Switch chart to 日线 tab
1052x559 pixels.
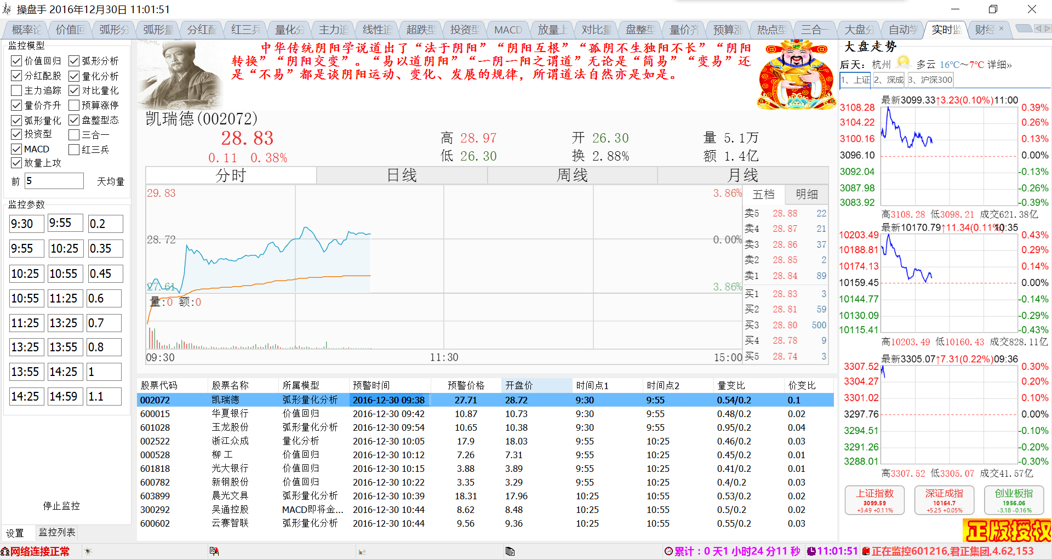pyautogui.click(x=402, y=175)
